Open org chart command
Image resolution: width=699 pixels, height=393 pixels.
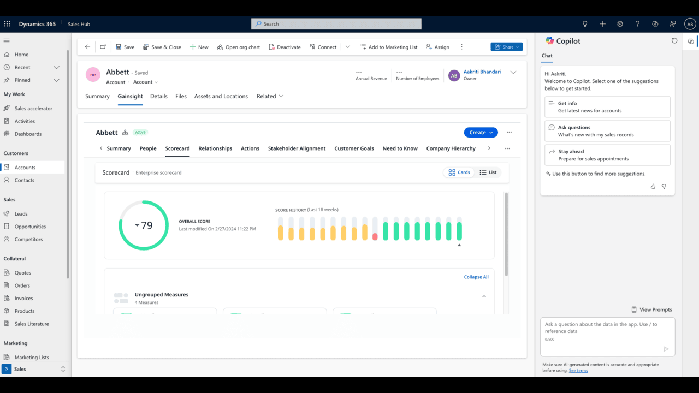[x=238, y=47]
